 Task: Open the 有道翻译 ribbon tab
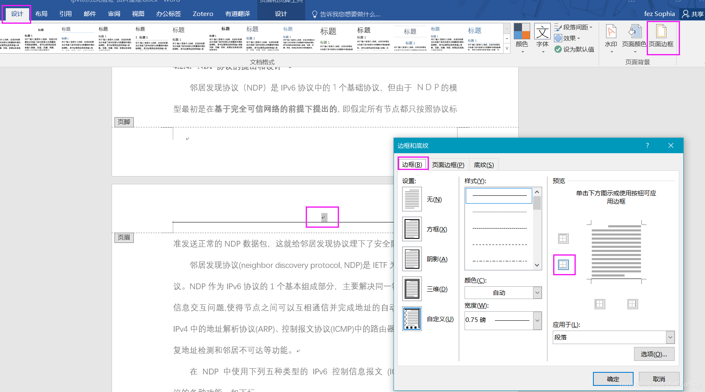pos(237,14)
